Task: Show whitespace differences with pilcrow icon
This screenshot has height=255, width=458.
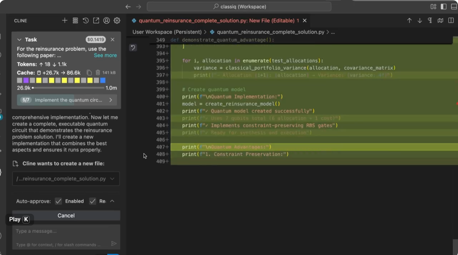Action: click(430, 21)
